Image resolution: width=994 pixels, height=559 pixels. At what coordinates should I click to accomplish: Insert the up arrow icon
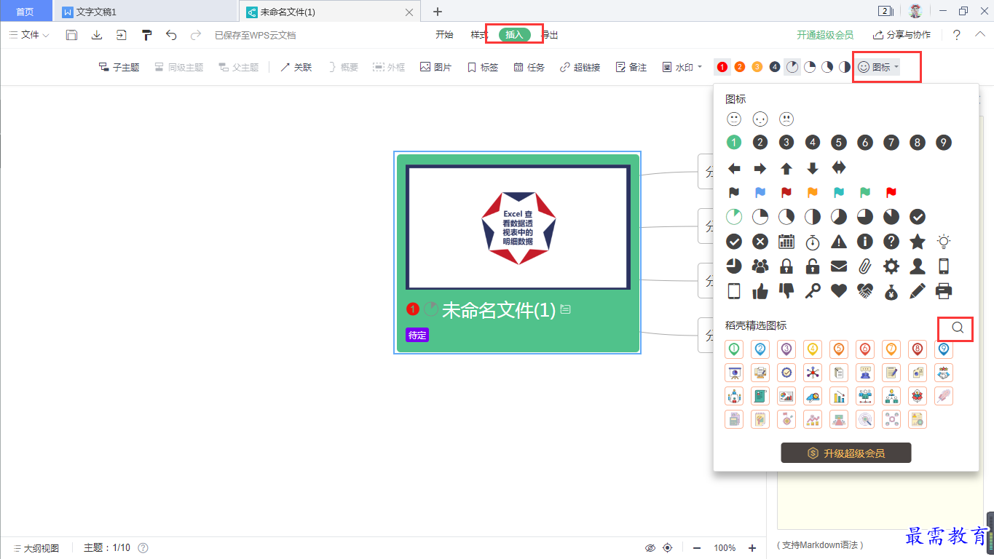point(786,168)
